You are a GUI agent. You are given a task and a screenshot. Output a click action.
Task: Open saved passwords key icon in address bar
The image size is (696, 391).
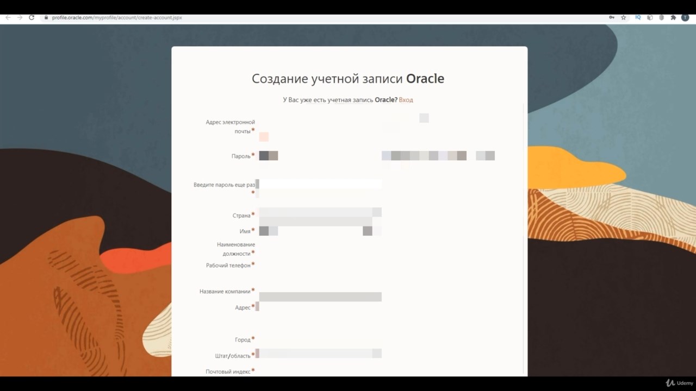pos(612,17)
